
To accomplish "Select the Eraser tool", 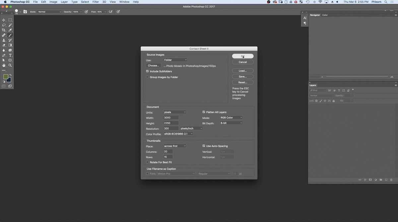I will [4, 45].
